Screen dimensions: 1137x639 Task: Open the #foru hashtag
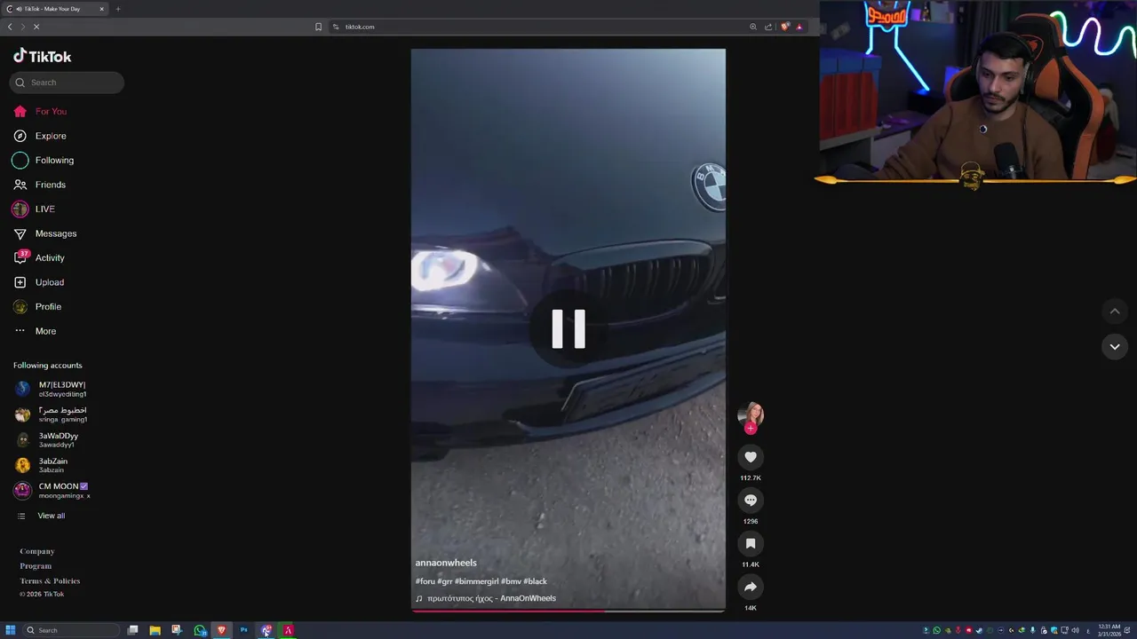click(x=425, y=581)
